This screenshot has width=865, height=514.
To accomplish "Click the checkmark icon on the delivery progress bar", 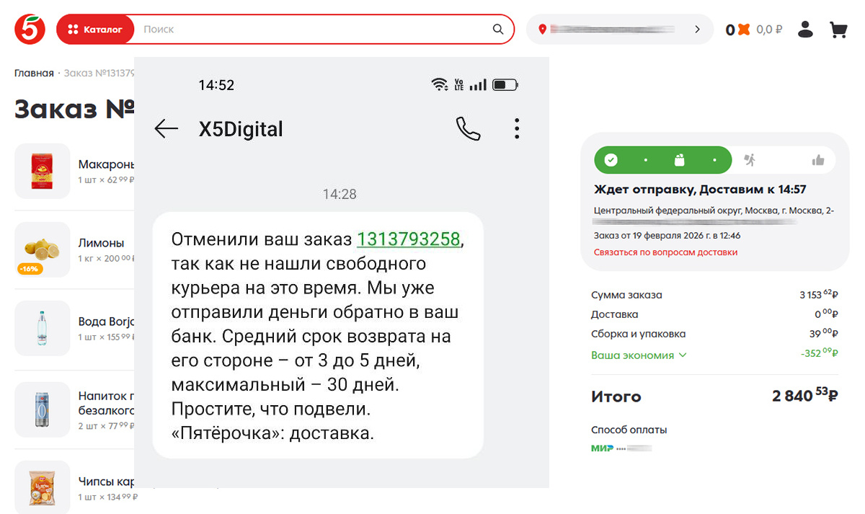I will 612,159.
